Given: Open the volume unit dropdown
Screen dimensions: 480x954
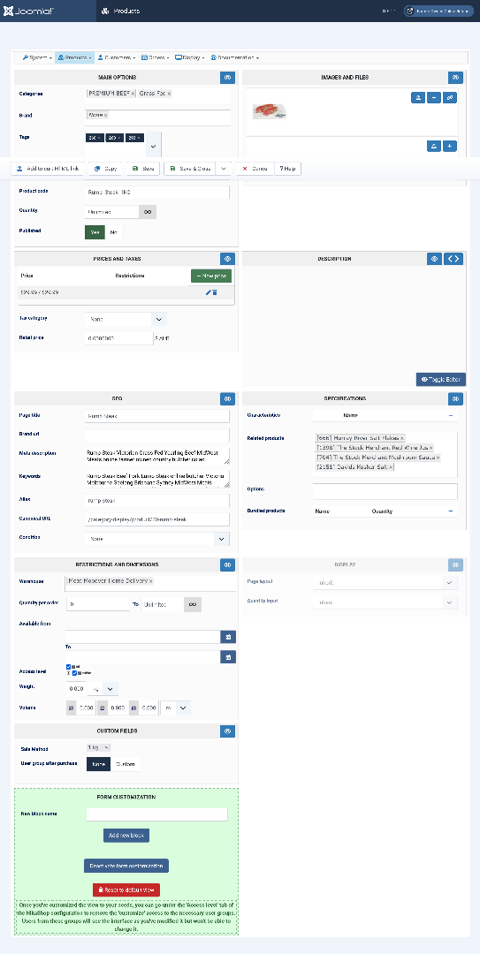Looking at the screenshot, I should 175,708.
